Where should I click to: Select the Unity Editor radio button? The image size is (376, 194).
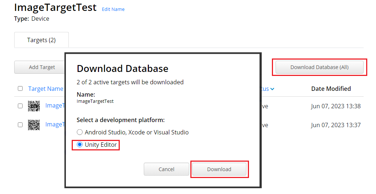(x=80, y=145)
